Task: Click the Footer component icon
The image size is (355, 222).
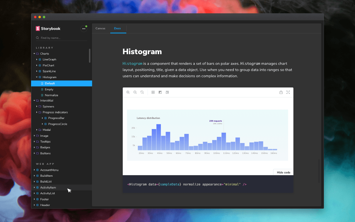Action: tap(38, 200)
